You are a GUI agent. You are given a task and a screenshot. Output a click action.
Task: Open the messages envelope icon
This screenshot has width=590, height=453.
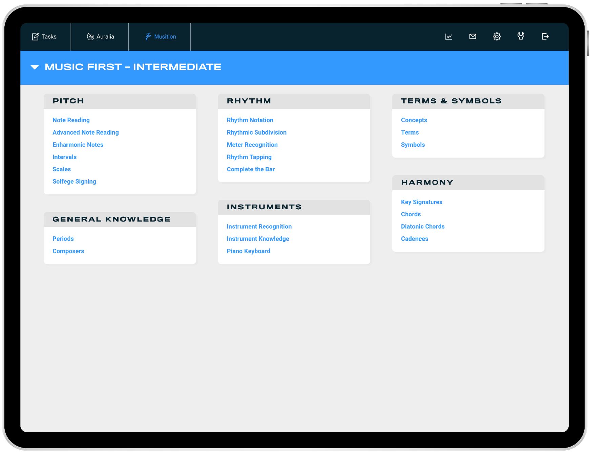click(472, 37)
